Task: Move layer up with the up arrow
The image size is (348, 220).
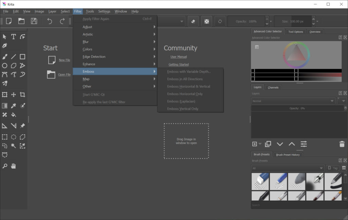Action: [x=292, y=144]
